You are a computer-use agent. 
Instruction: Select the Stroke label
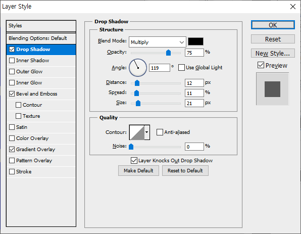(x=24, y=171)
